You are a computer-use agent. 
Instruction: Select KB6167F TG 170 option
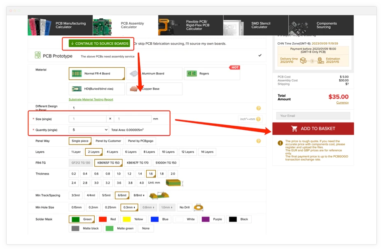pos(138,163)
